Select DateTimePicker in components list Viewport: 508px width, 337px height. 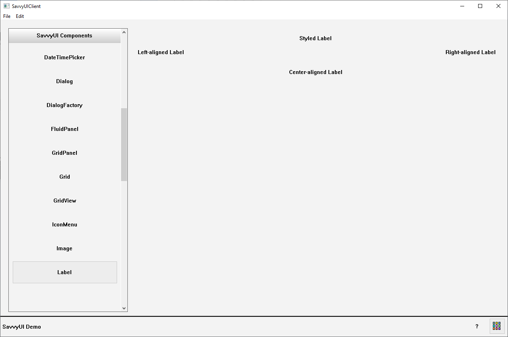click(x=64, y=57)
